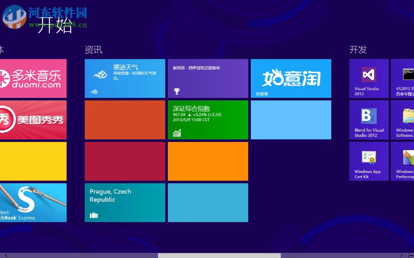Open the Visual Studio 2012 tile
The width and height of the screenshot is (414, 258).
tap(368, 78)
